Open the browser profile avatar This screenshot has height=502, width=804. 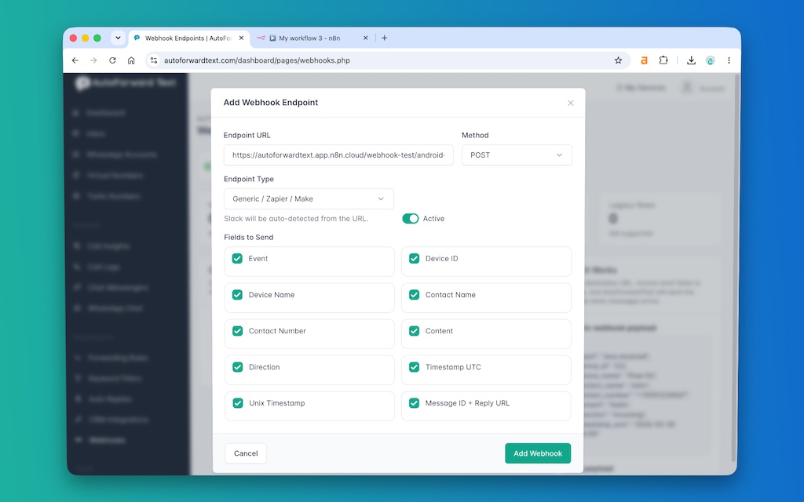(710, 60)
